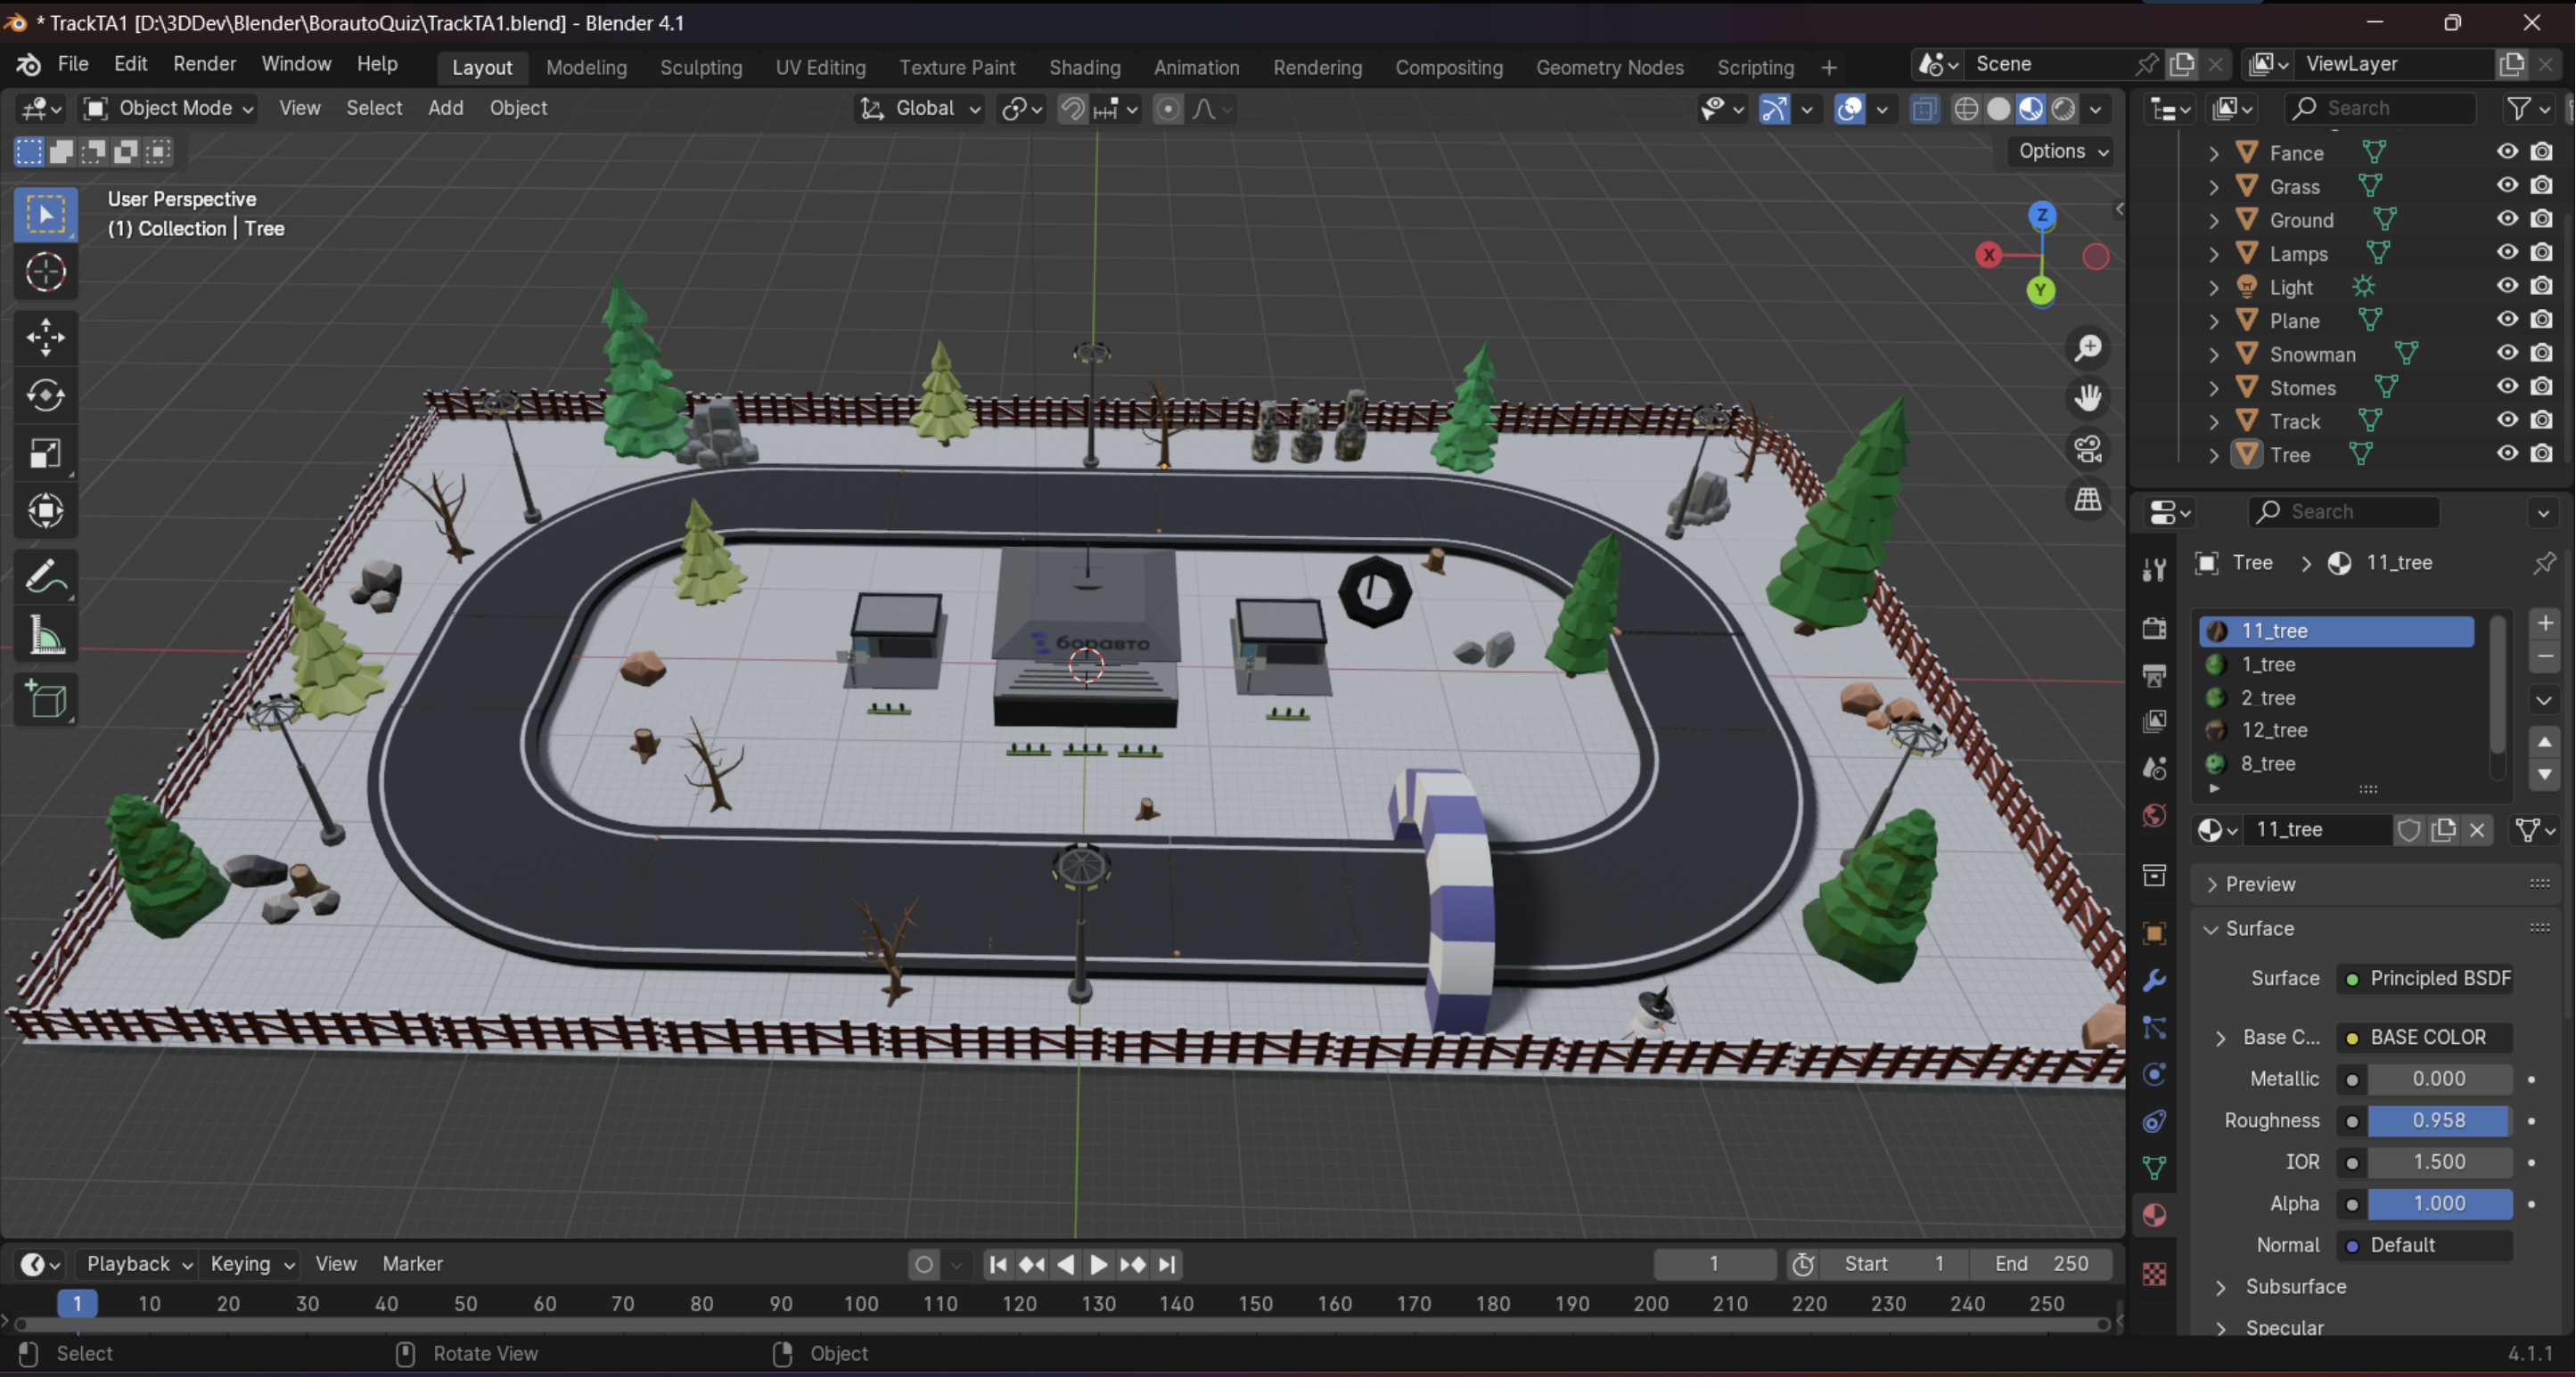Disable rendering for the Track object
Viewport: 2576px width, 1377px height.
2541,420
